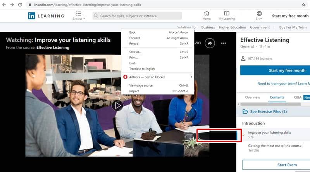Open Need to train your team link
This screenshot has height=172, width=310.
tap(284, 83)
